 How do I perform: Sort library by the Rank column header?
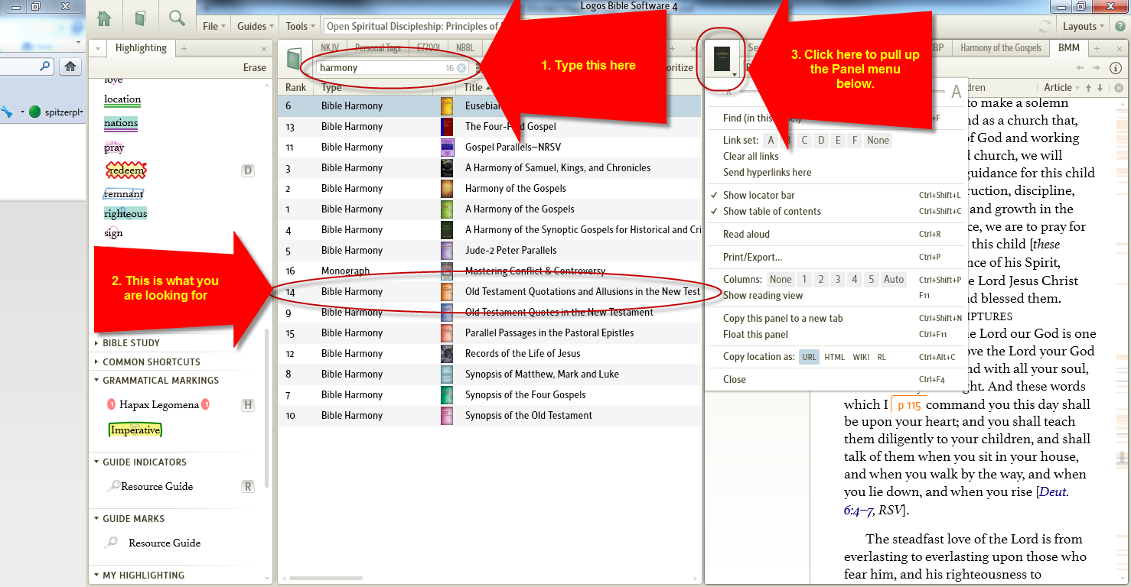295,88
